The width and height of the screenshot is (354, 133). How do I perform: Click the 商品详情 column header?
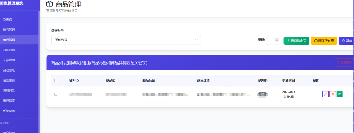point(203,80)
